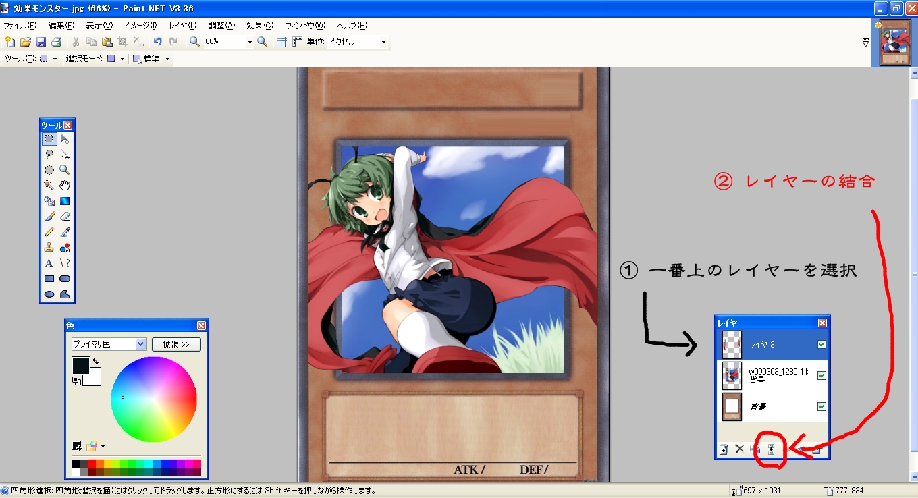The image size is (918, 498).
Task: Pick the Ellipse Select tool
Action: [49, 170]
